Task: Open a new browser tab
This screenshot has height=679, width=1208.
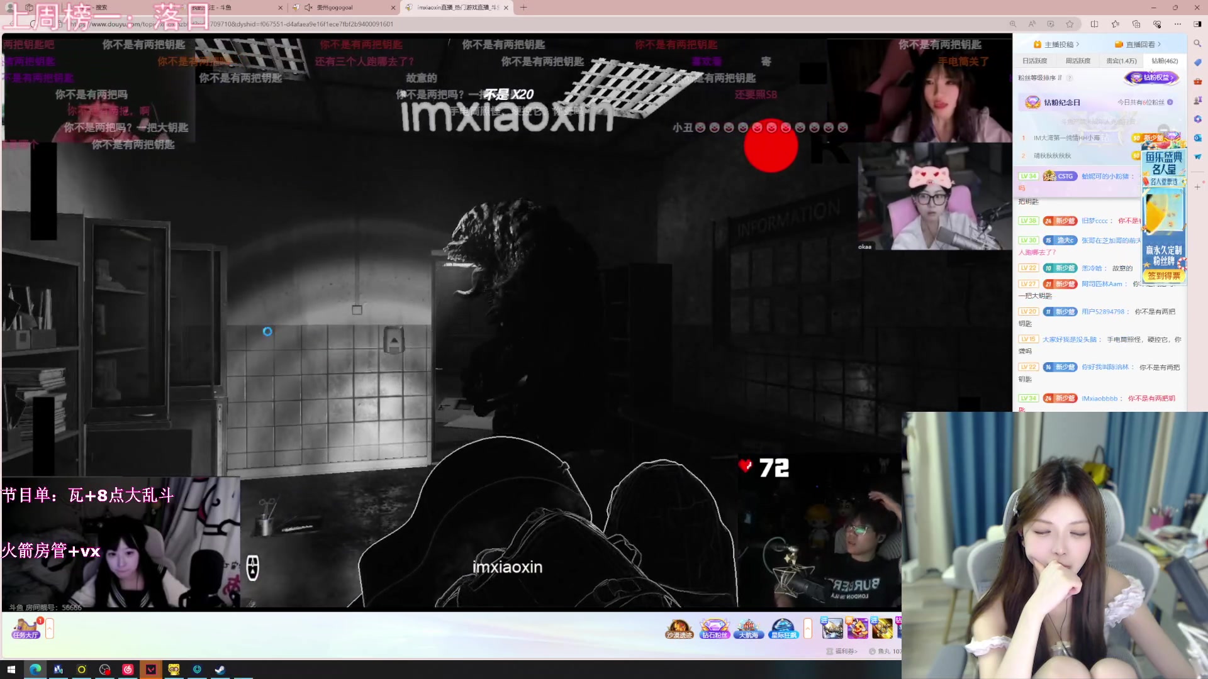Action: [x=523, y=8]
